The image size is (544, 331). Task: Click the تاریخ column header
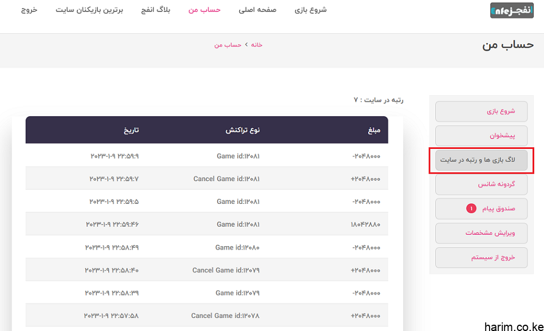tap(131, 130)
